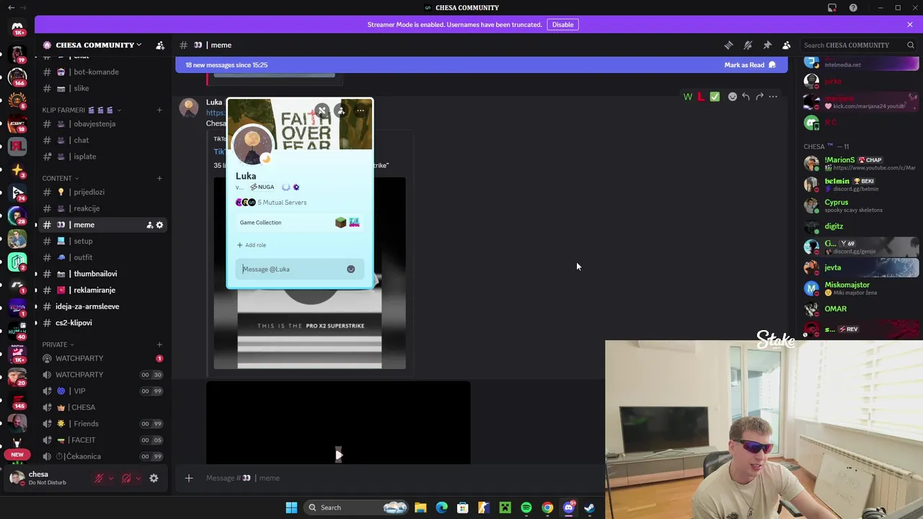The width and height of the screenshot is (923, 519).
Task: Toggle the member list icon
Action: (x=787, y=45)
